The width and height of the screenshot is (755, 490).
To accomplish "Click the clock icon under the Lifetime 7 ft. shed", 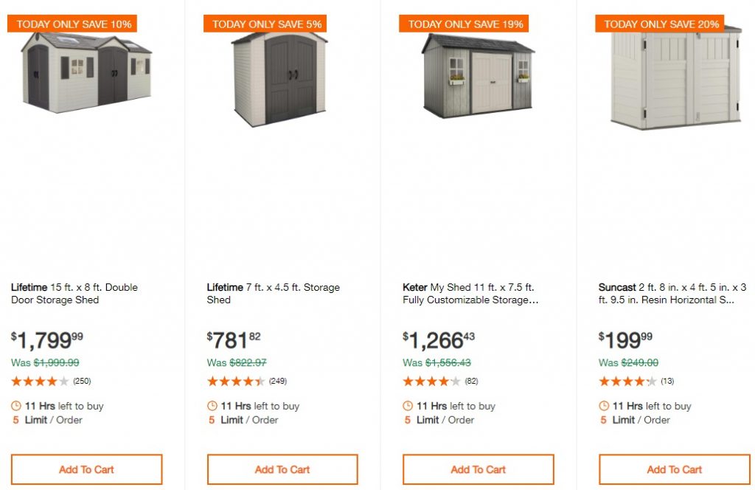I will [212, 406].
